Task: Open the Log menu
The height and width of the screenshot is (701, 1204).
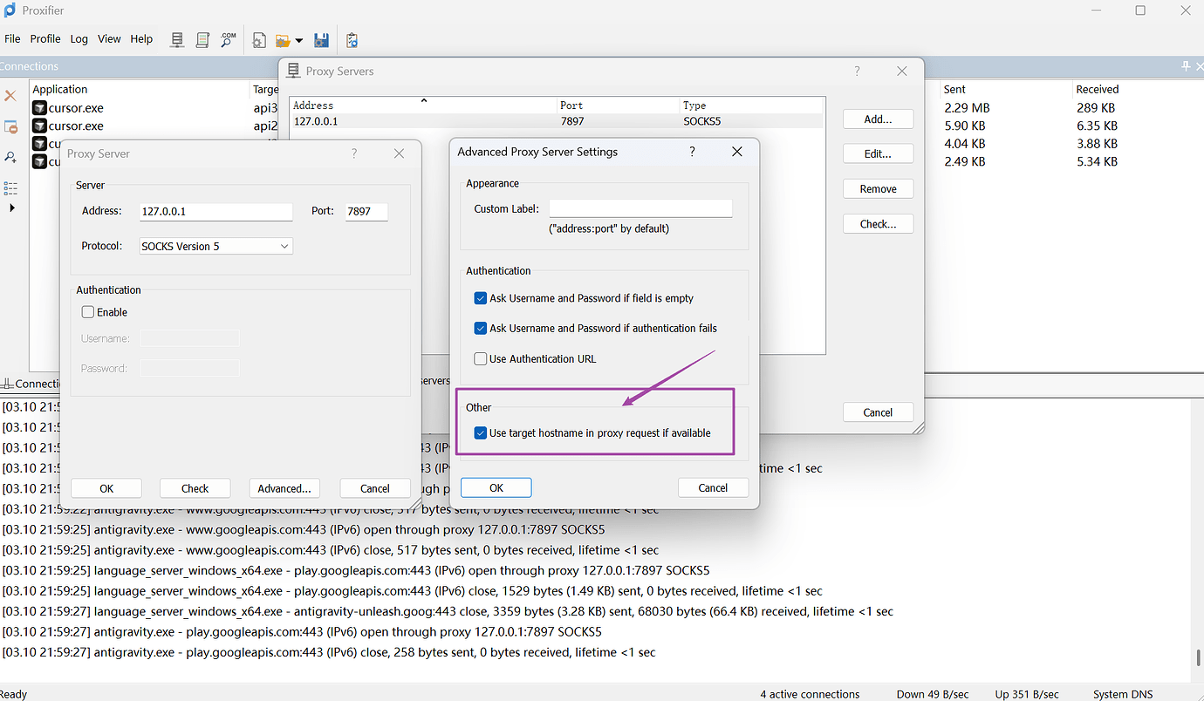Action: (x=79, y=39)
